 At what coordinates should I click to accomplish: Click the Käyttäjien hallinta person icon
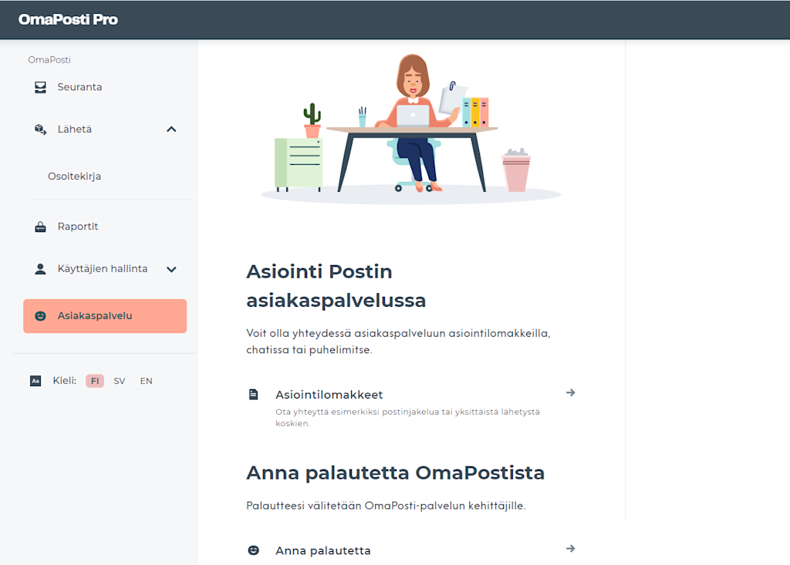[x=40, y=269]
